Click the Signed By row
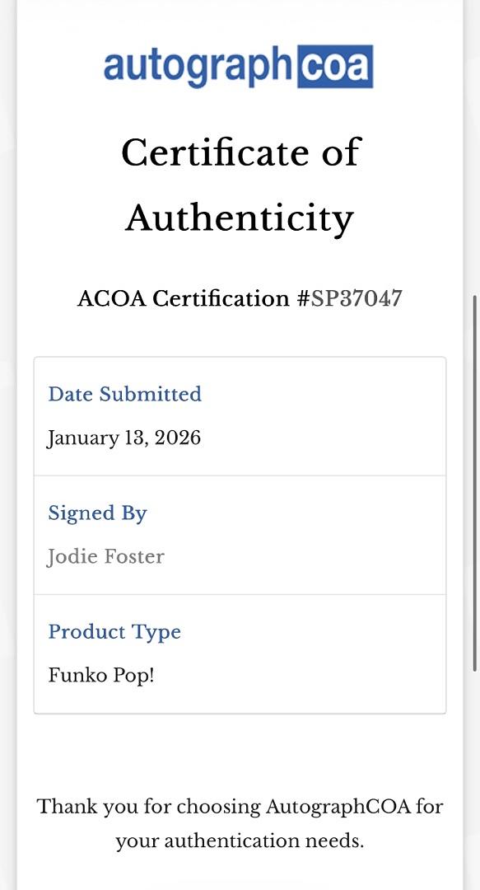Viewport: 480px width, 890px height. (240, 536)
